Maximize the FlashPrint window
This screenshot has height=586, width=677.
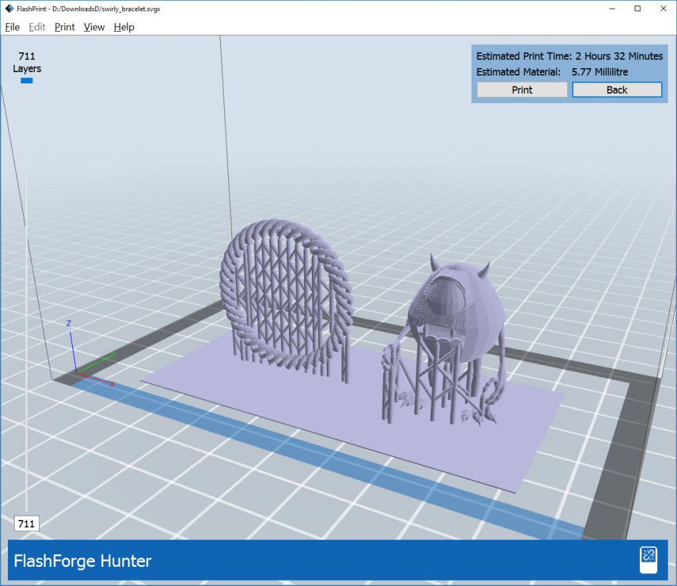[637, 9]
